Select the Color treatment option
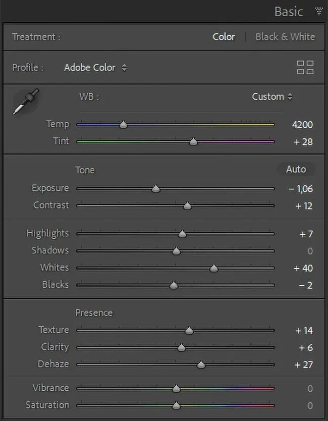The width and height of the screenshot is (328, 421). tap(224, 37)
